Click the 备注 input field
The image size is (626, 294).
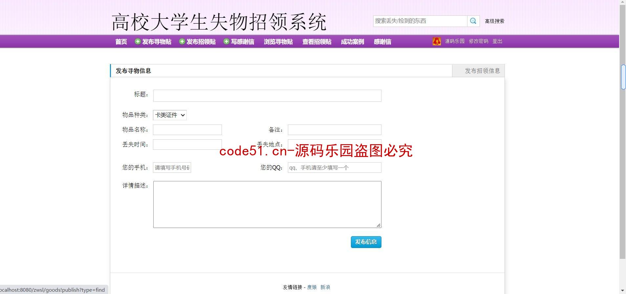pos(335,130)
